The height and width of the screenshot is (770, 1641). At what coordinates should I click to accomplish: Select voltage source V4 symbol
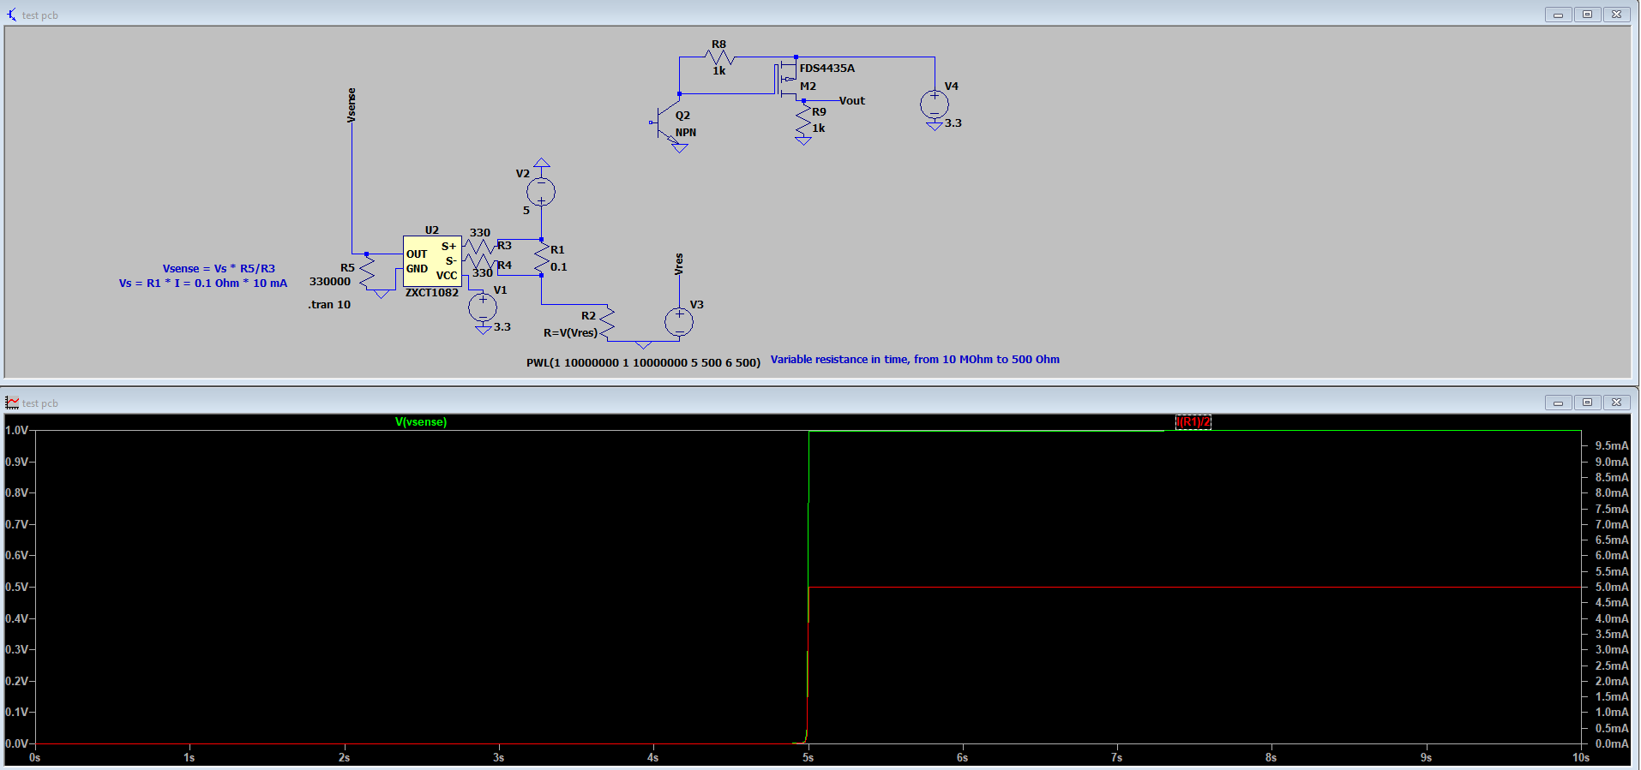coord(935,104)
